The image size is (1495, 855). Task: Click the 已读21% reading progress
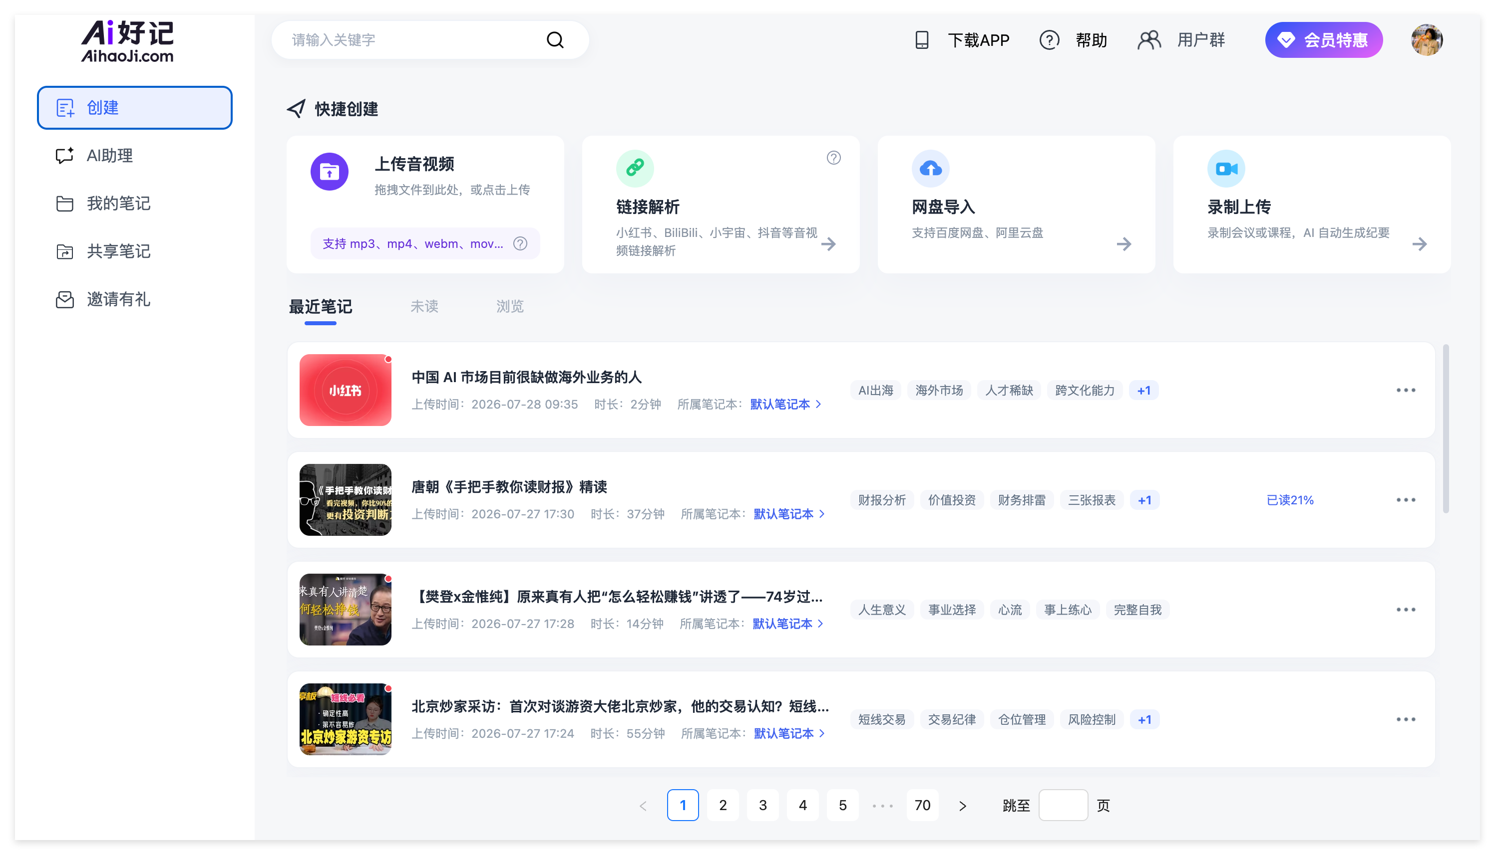1289,500
